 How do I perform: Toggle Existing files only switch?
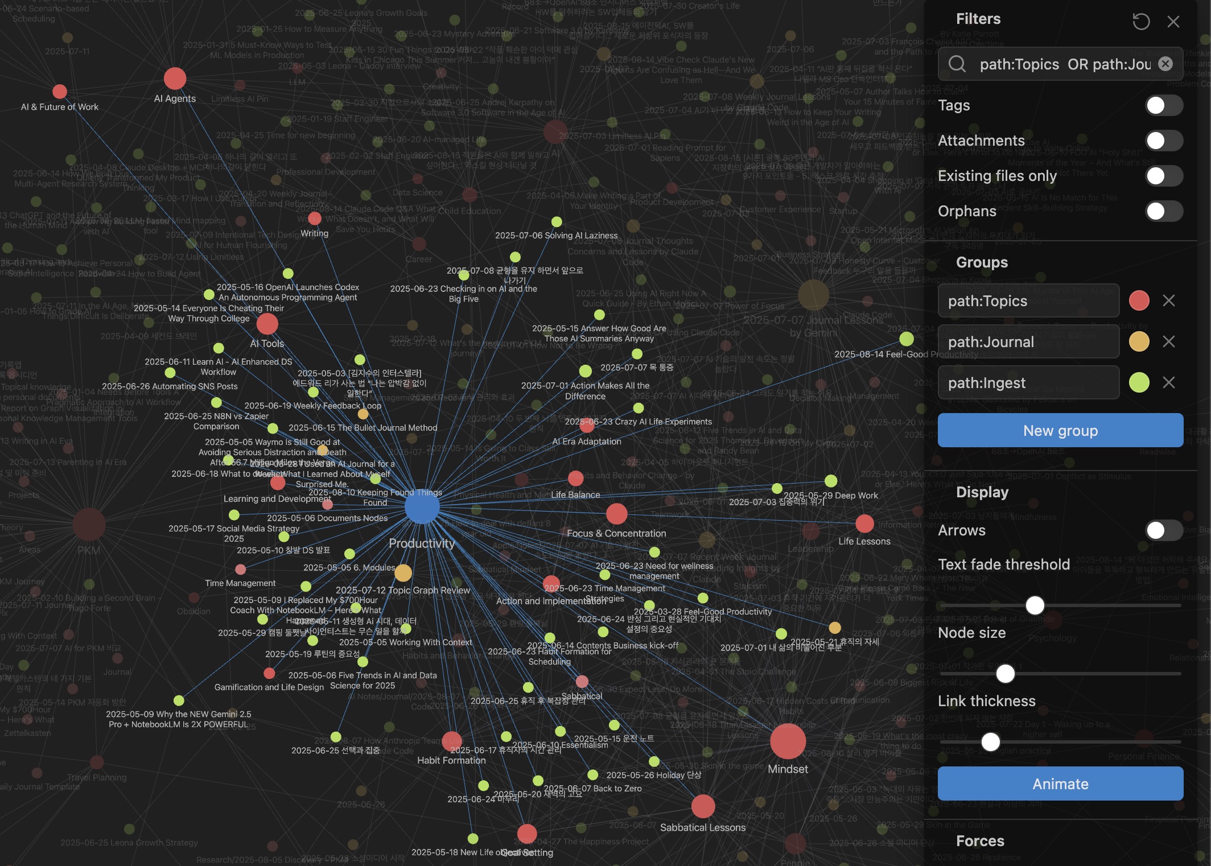point(1163,176)
